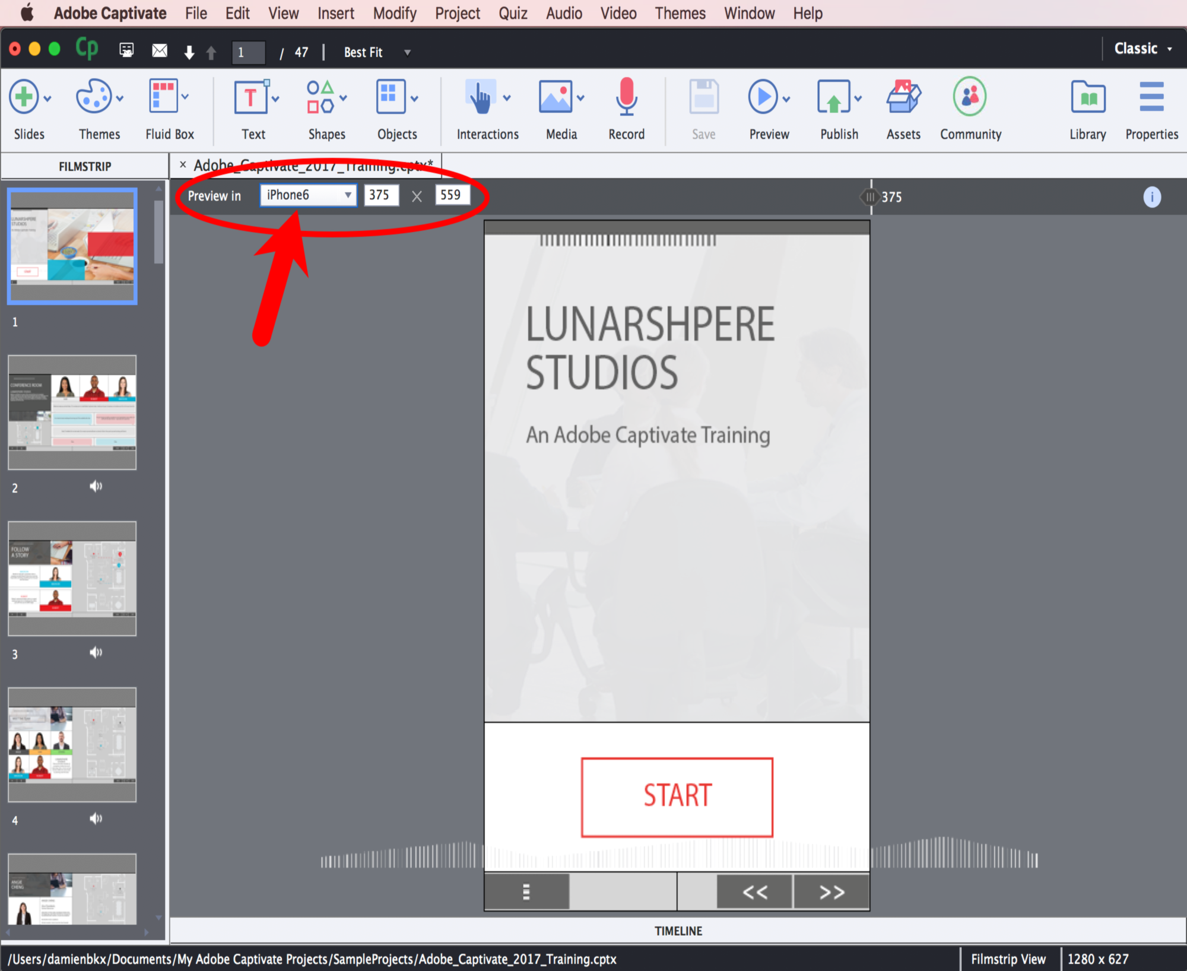Click the Save floppy disk icon
This screenshot has height=971, width=1187.
[x=704, y=96]
